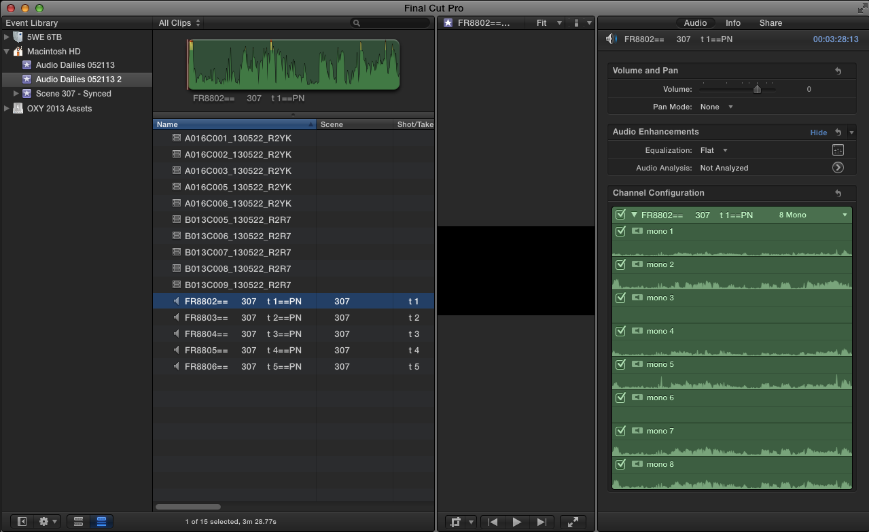Click the mono 5 channel speaker icon
869x532 pixels.
point(637,364)
